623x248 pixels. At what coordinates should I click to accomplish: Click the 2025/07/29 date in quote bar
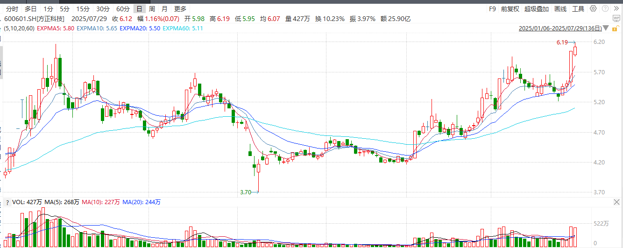click(89, 19)
